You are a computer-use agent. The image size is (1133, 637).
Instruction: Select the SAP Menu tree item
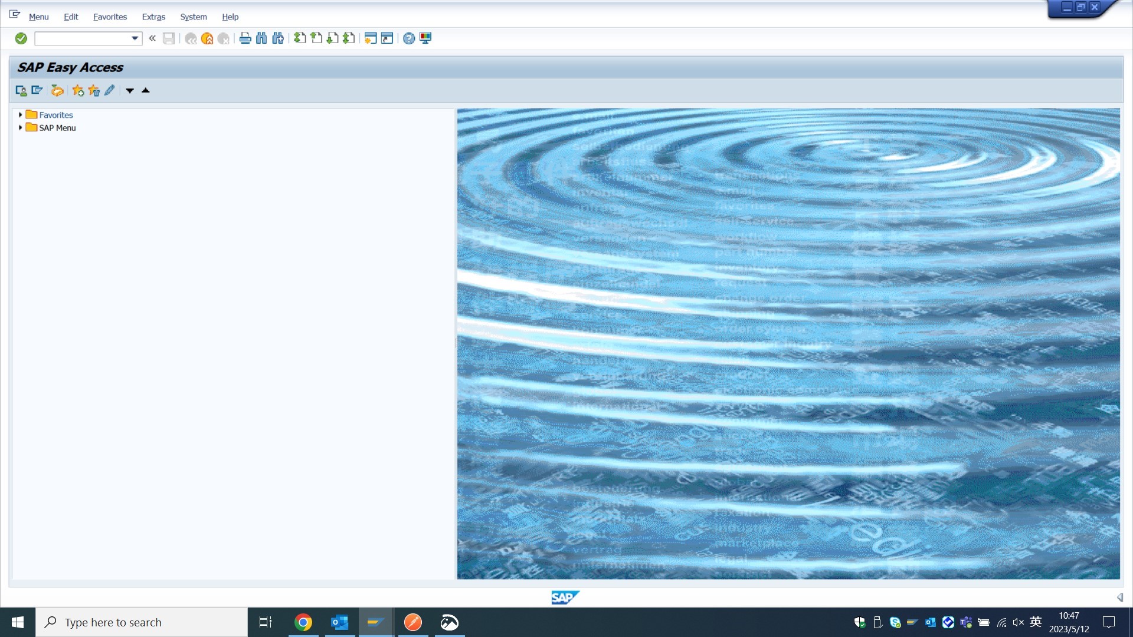click(x=57, y=127)
